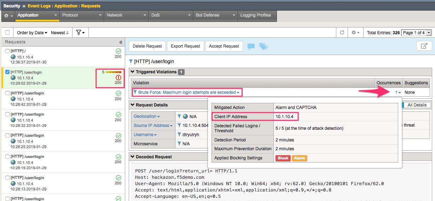Open the main gear menu left of Application tab
Screen dimensions: 435x201
8,16
